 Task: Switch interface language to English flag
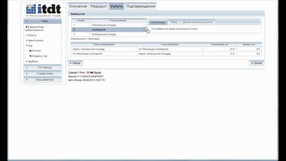(x=88, y=72)
